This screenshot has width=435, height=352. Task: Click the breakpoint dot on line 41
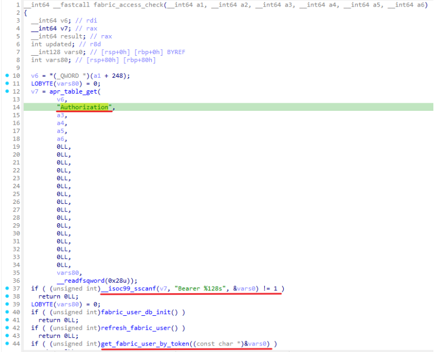pyautogui.click(x=7, y=320)
